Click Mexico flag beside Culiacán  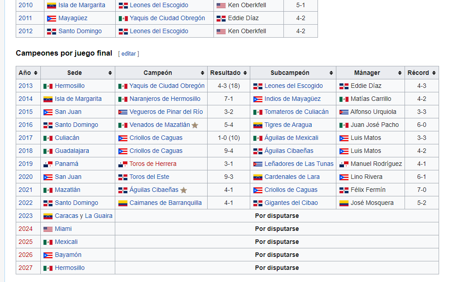point(48,139)
